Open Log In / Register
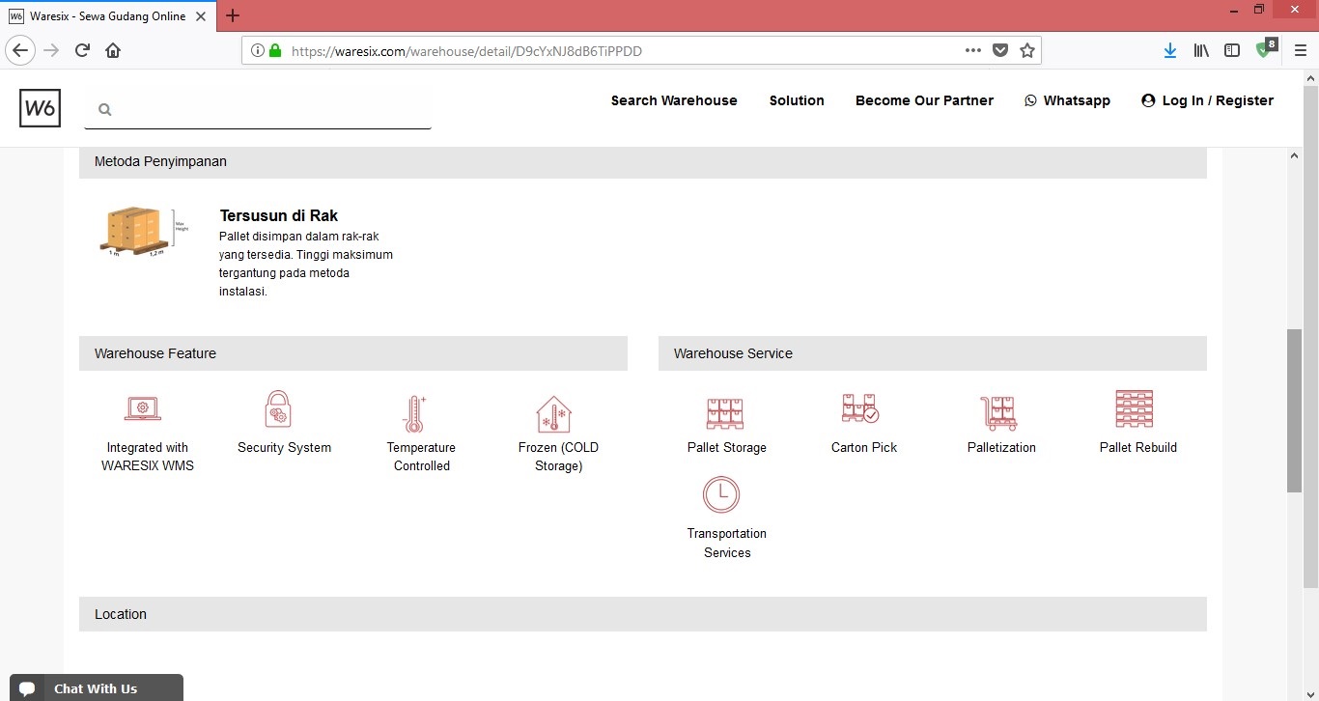Screen dimensions: 1319x701 (x=1207, y=100)
